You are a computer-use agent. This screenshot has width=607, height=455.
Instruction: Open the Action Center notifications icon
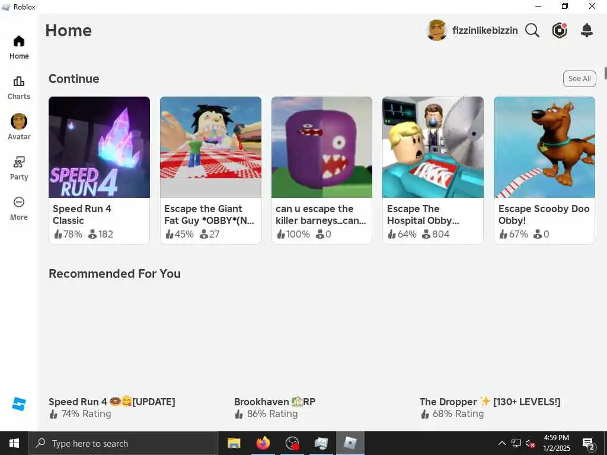pos(589,443)
